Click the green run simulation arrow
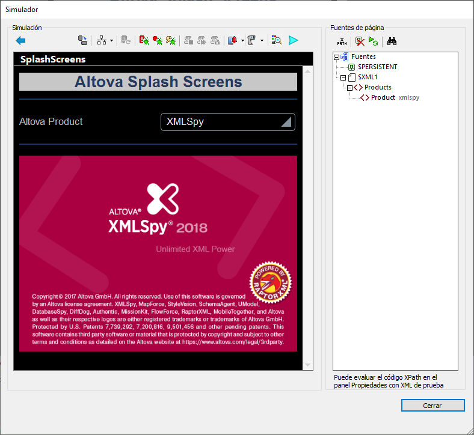474x435 pixels. [x=293, y=40]
